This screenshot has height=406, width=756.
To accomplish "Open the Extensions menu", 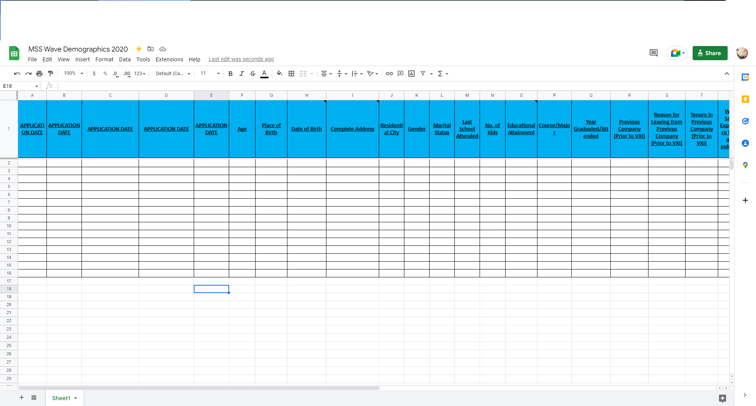I will click(169, 59).
